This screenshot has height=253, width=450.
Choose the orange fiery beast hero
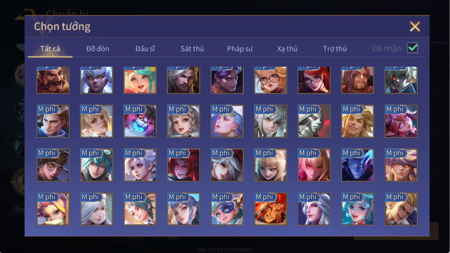(x=270, y=209)
